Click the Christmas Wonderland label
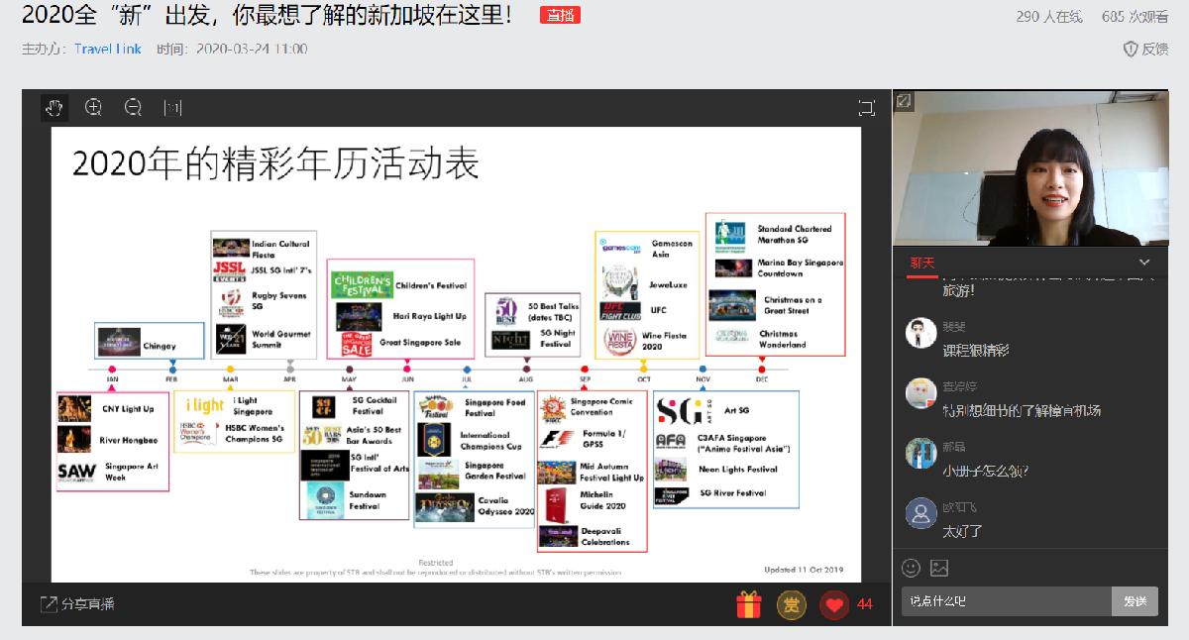This screenshot has height=640, width=1189. 784,339
